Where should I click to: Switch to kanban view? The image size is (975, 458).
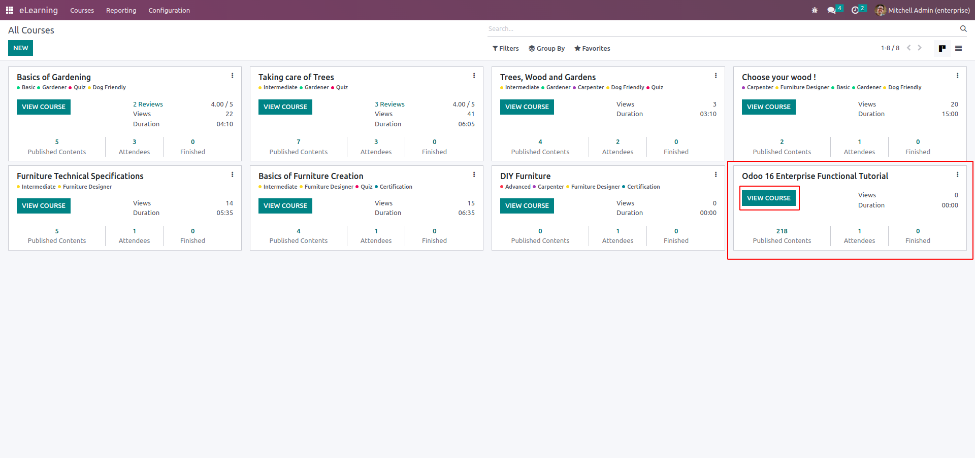click(942, 49)
